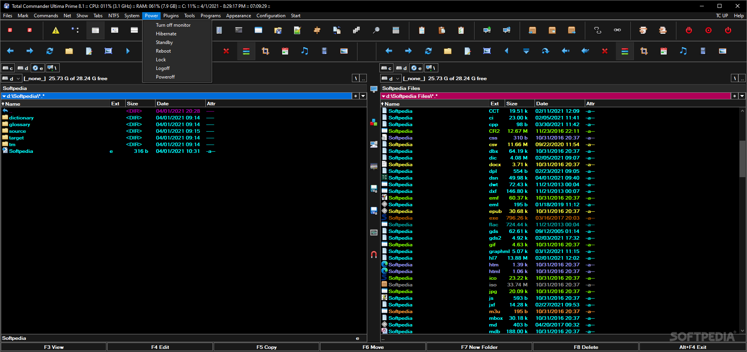Click the first red power button icon
The image size is (747, 352).
point(689,30)
